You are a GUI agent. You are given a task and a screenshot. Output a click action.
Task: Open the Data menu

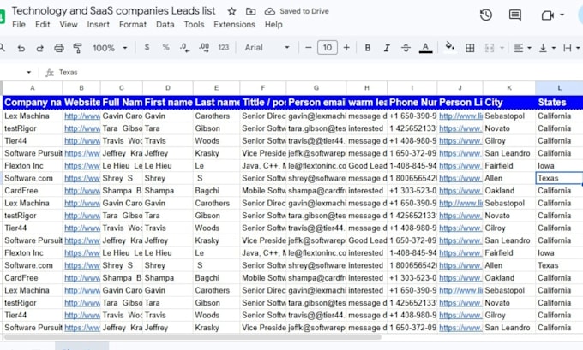[x=165, y=25]
